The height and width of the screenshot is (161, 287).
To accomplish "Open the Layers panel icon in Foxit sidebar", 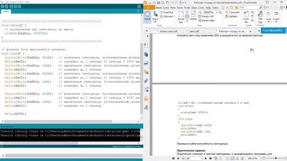I will [x=146, y=64].
